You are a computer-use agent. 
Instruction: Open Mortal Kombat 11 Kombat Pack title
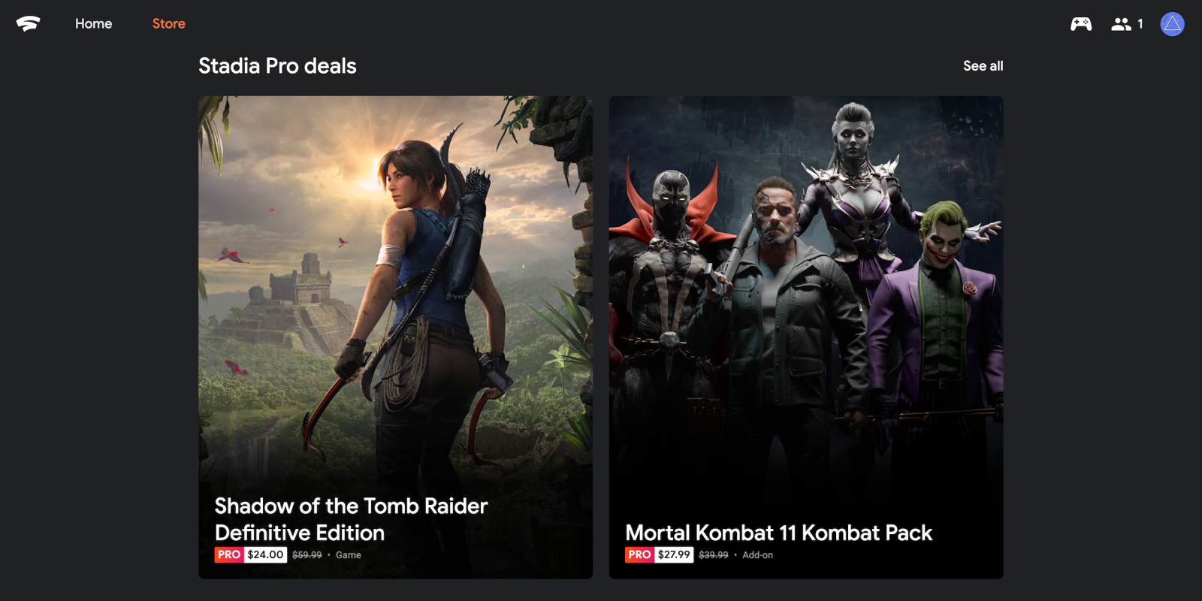coord(778,533)
